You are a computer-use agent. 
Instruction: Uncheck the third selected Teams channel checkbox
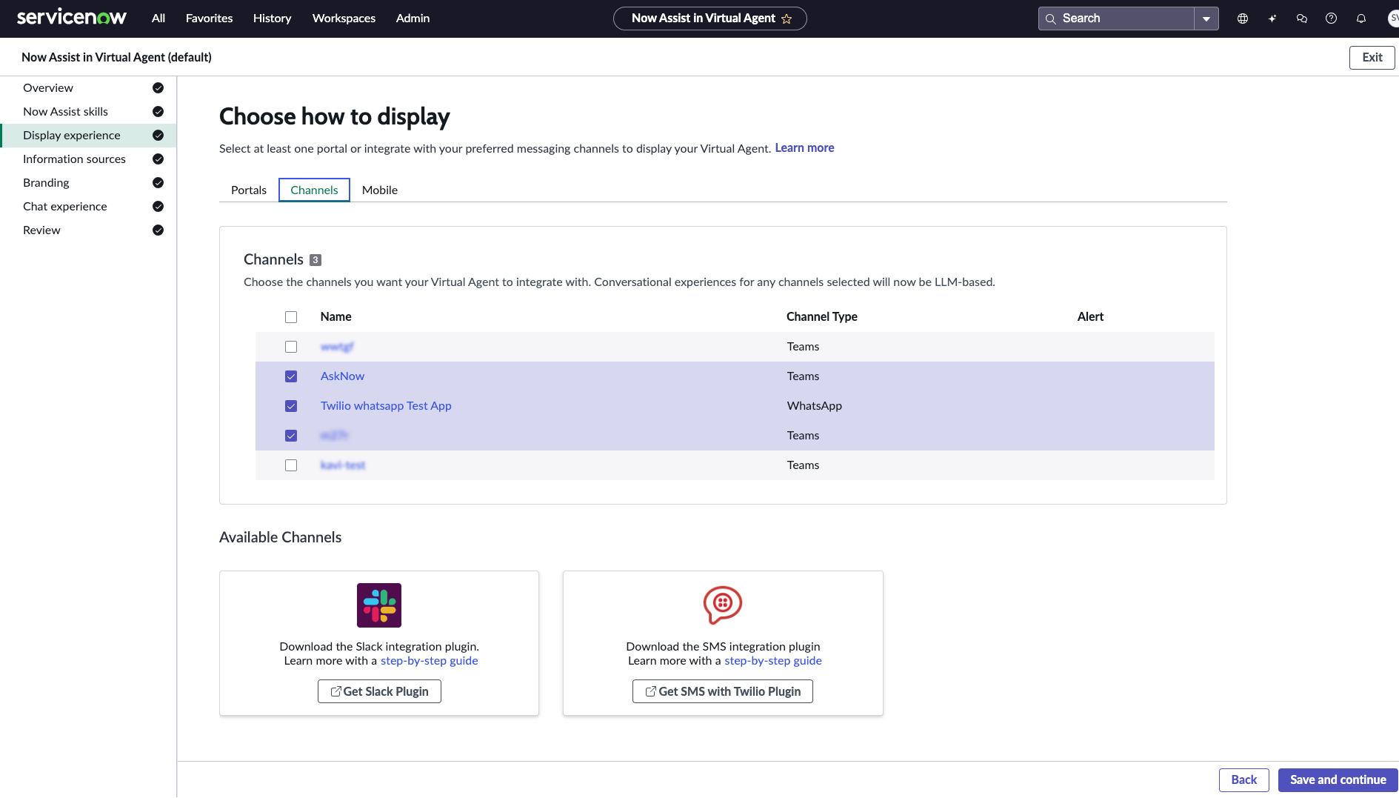coord(291,436)
